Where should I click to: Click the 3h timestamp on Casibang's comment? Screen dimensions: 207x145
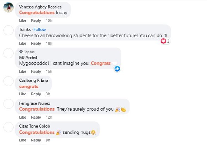click(x=48, y=94)
